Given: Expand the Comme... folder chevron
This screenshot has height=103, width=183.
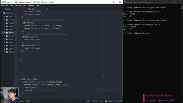Looking at the screenshot, I should [4, 20].
